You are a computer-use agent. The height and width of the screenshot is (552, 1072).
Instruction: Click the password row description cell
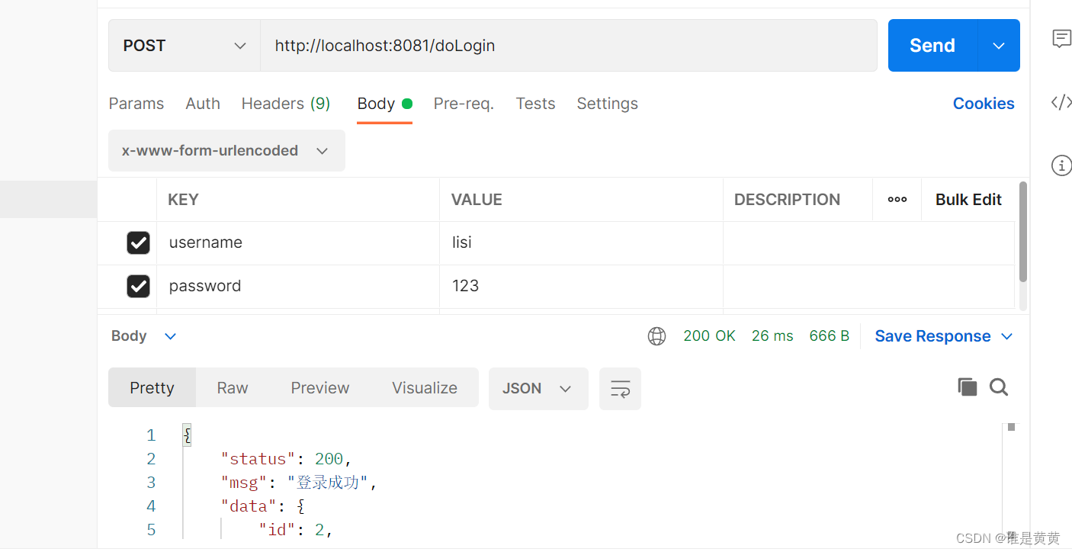click(x=868, y=287)
